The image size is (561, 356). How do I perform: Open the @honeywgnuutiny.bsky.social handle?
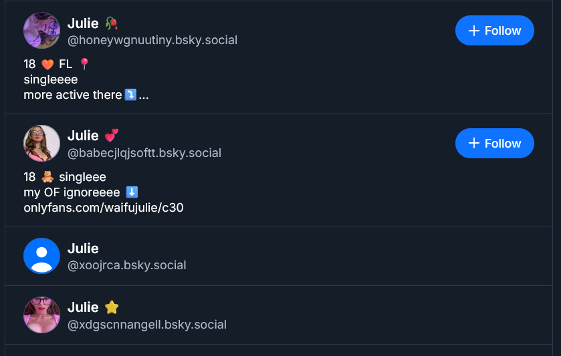point(152,40)
